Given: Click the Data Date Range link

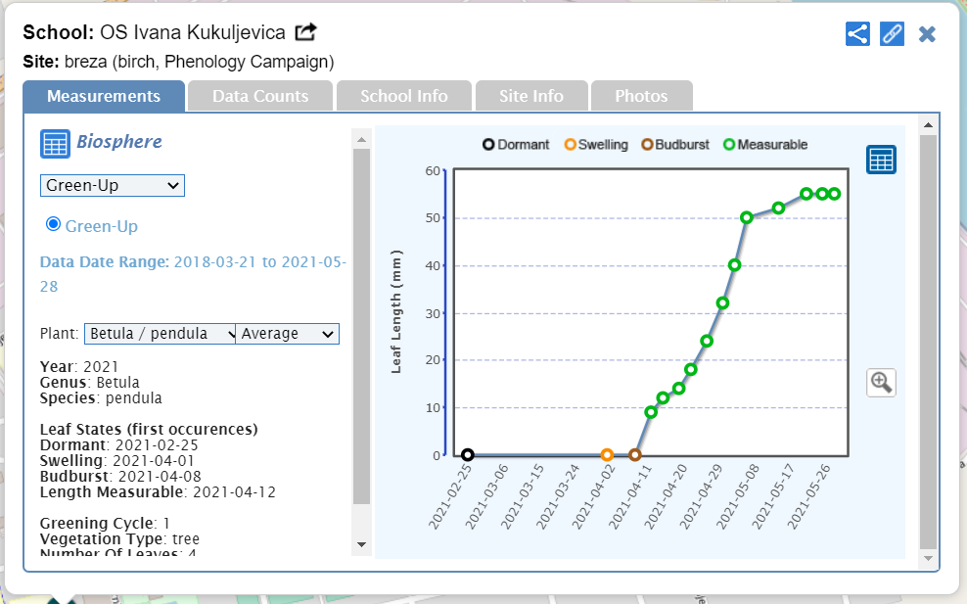Looking at the screenshot, I should (193, 274).
